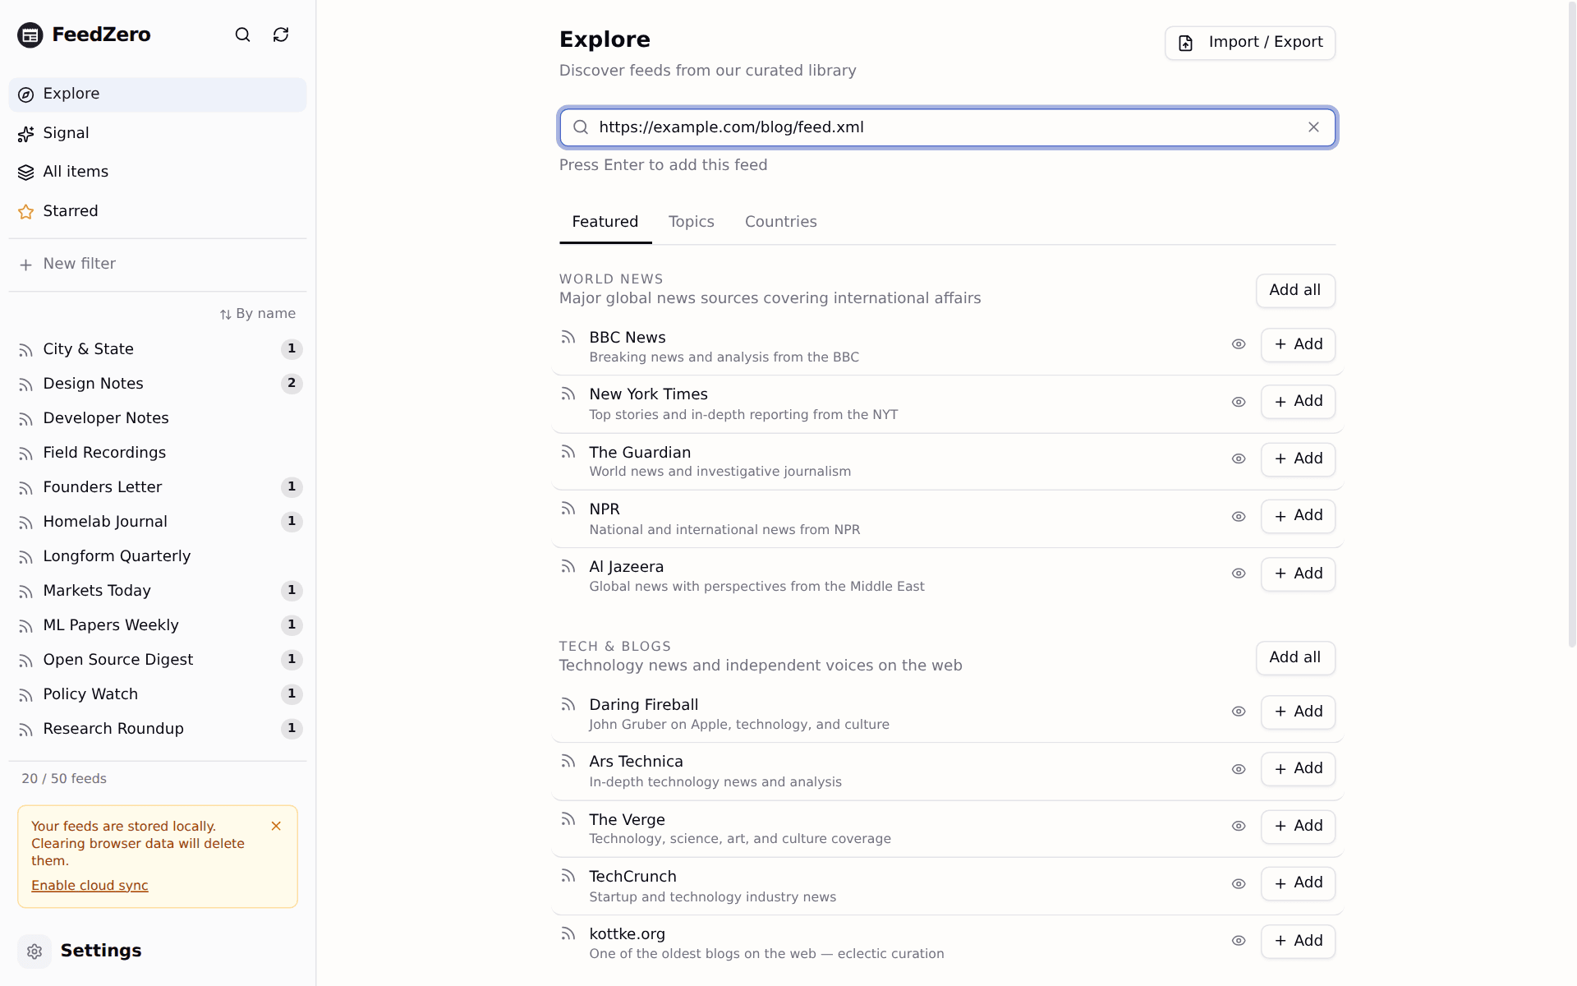Preview NPR feed eye icon
This screenshot has height=986, width=1577.
coord(1239,516)
